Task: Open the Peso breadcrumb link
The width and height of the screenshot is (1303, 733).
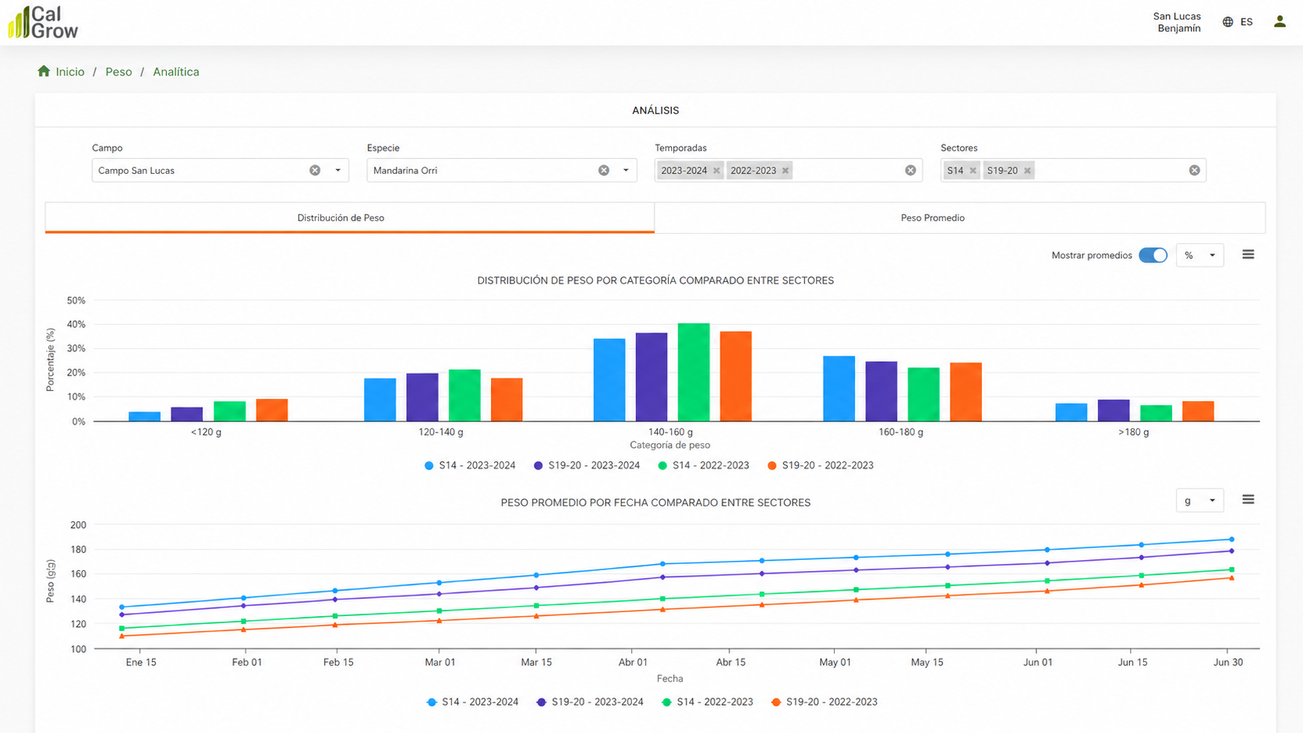Action: click(x=118, y=72)
